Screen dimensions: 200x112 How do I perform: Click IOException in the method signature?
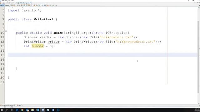[117, 33]
